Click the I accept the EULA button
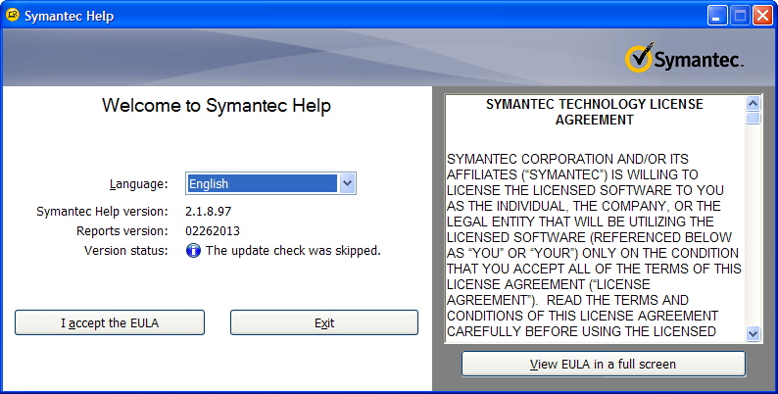Screen dimensions: 778x394 110,322
